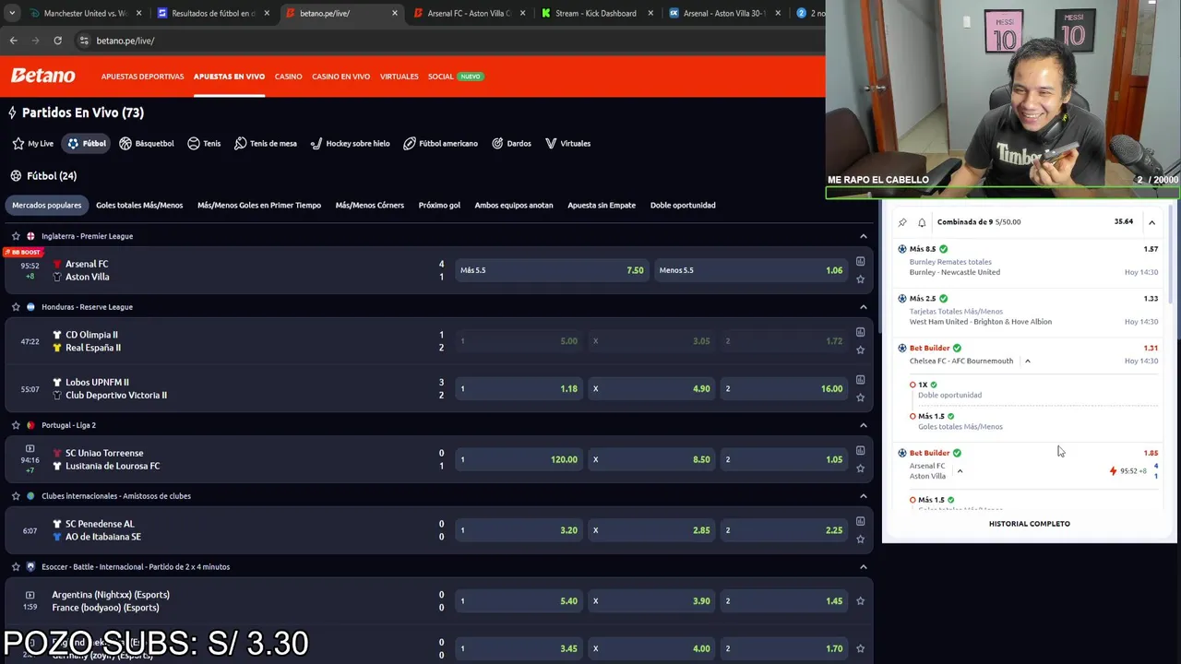Favorite the SC Uniao Torreense match
Screen dimensions: 1181x664
point(860,468)
